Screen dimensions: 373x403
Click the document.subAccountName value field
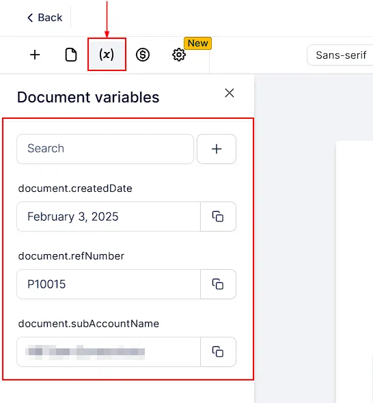tap(109, 352)
